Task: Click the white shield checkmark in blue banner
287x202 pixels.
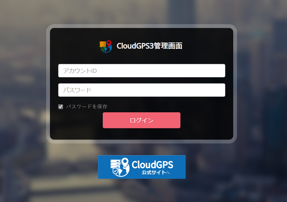Action: 115,171
